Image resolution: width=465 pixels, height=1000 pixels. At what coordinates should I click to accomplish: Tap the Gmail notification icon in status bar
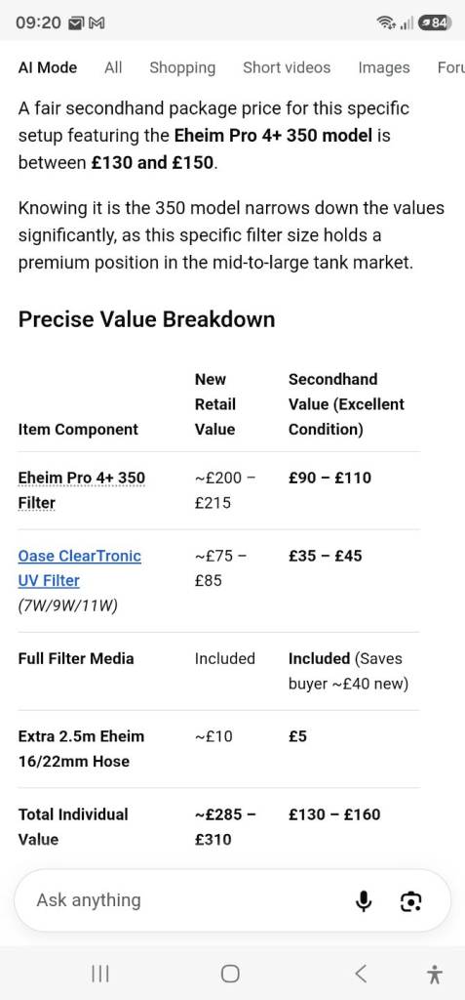tap(97, 23)
